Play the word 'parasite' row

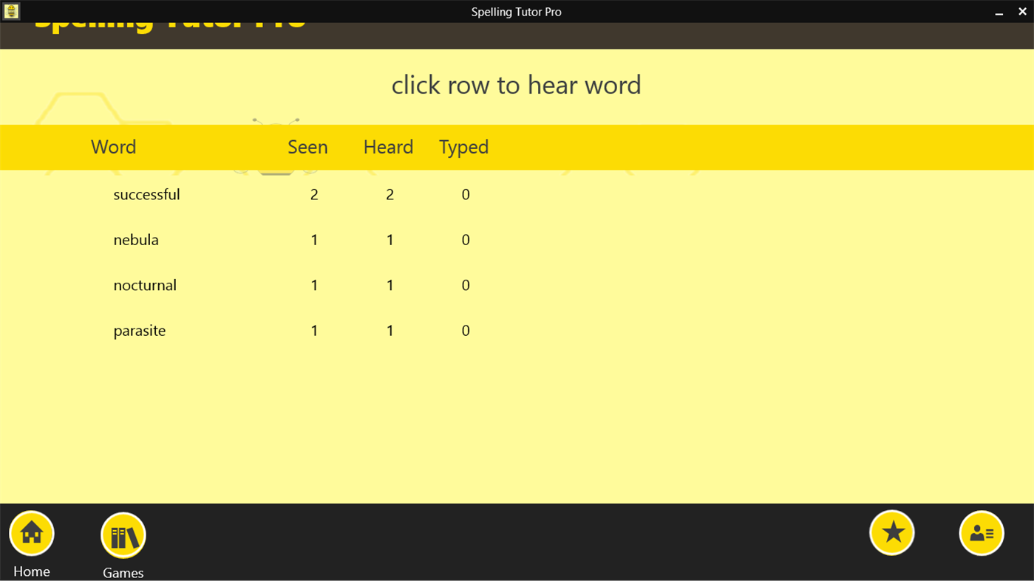pos(296,330)
